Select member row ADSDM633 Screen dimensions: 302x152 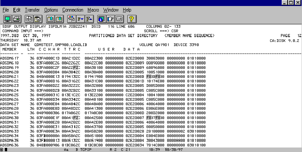[x=103, y=131]
